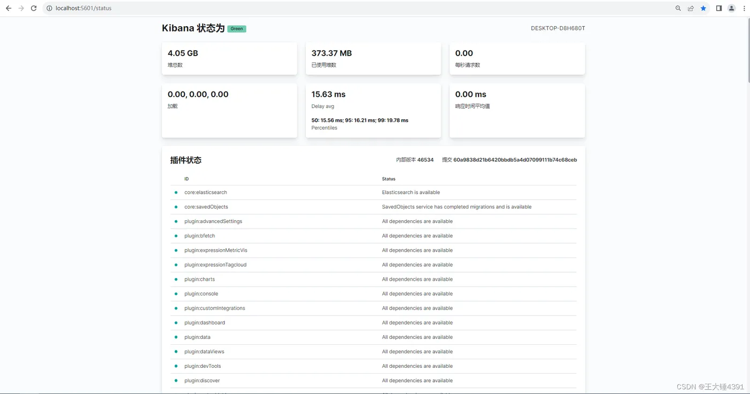Click the bookmark star icon
The image size is (750, 394).
tap(703, 8)
